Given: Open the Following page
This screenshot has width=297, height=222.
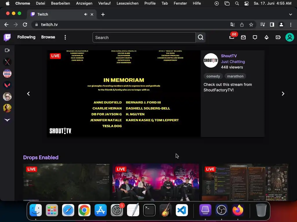Looking at the screenshot, I should point(26,37).
